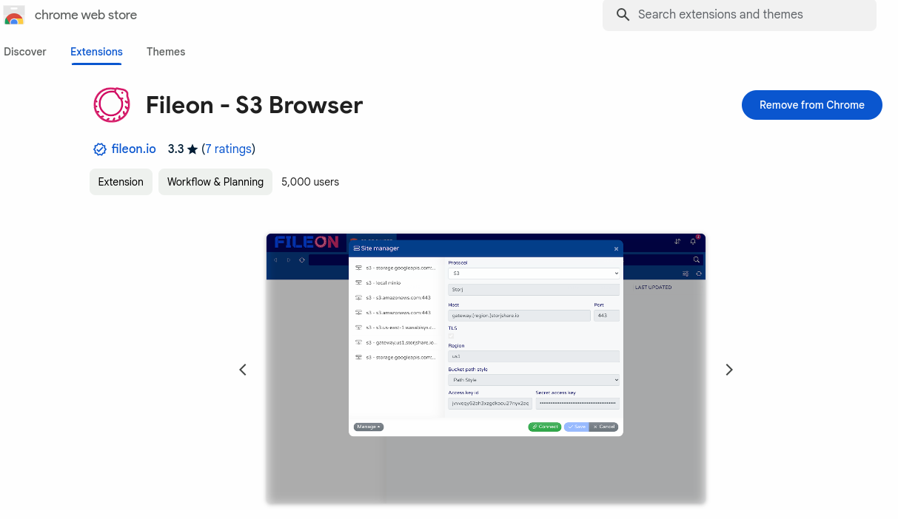Click the magnifier in the store search bar
This screenshot has height=519, width=898.
point(622,15)
